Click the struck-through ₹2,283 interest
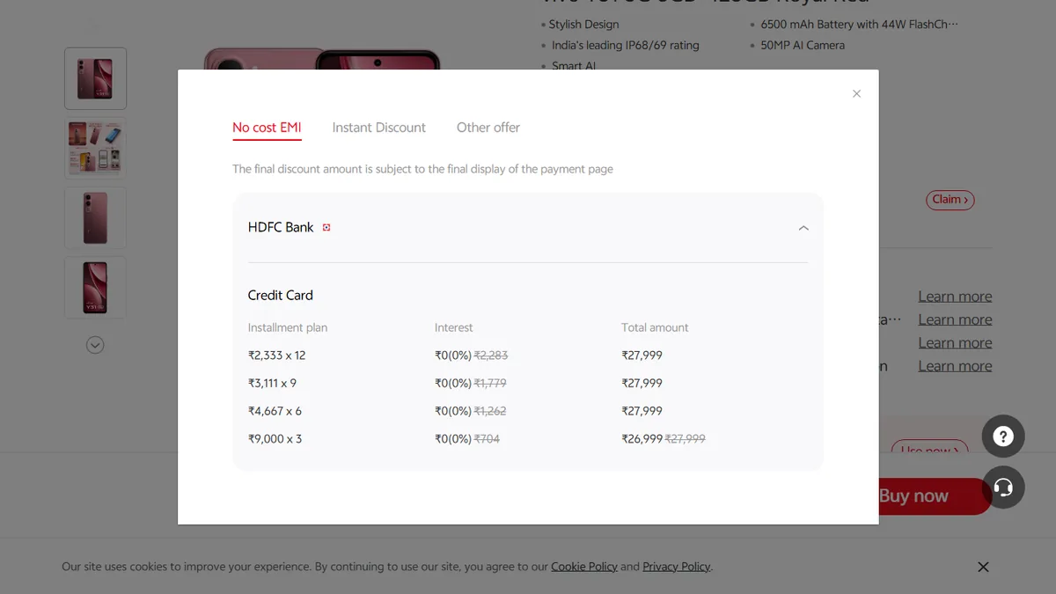 click(491, 356)
